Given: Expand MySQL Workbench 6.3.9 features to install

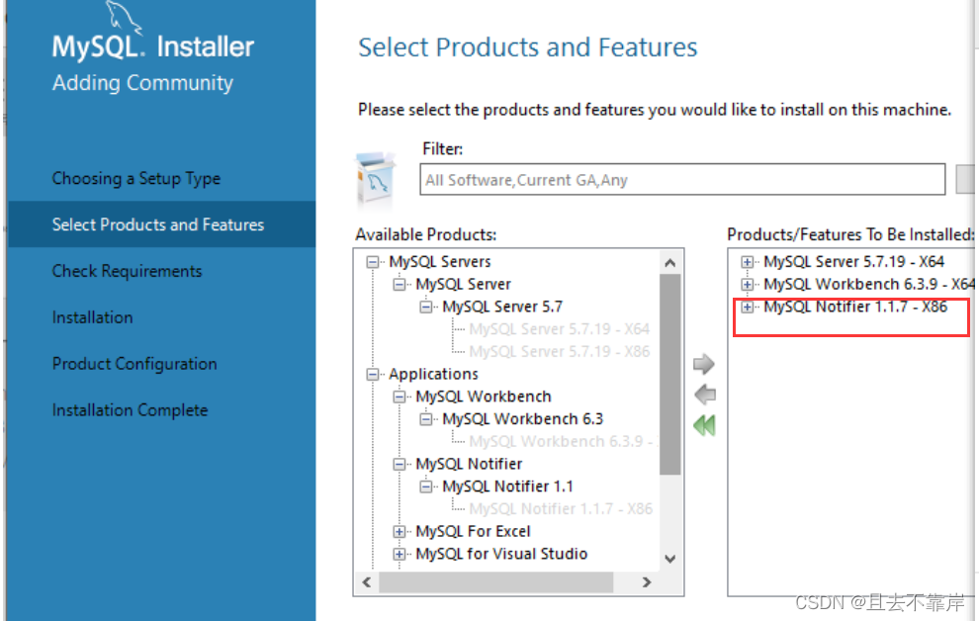Looking at the screenshot, I should click(747, 285).
